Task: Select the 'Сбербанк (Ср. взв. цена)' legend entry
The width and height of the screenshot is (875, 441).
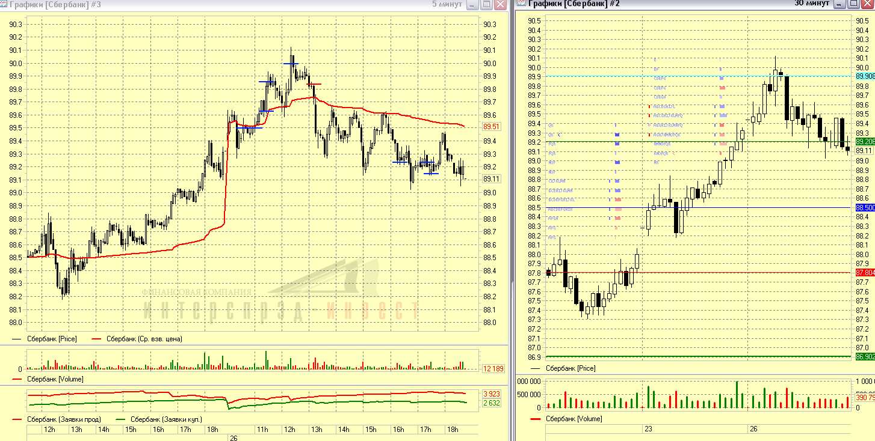Action: click(x=144, y=339)
